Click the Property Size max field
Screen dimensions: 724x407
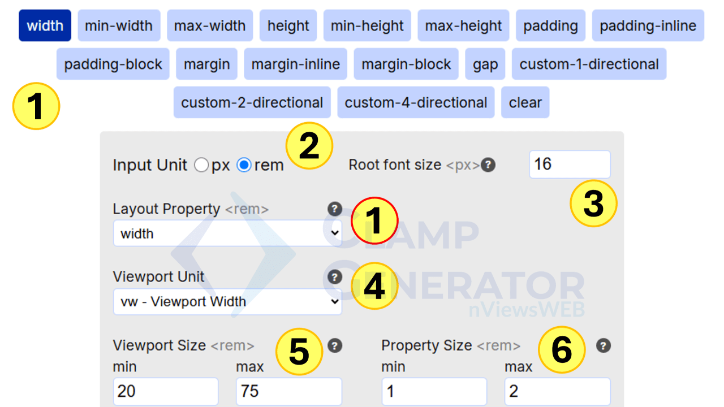[x=557, y=391]
